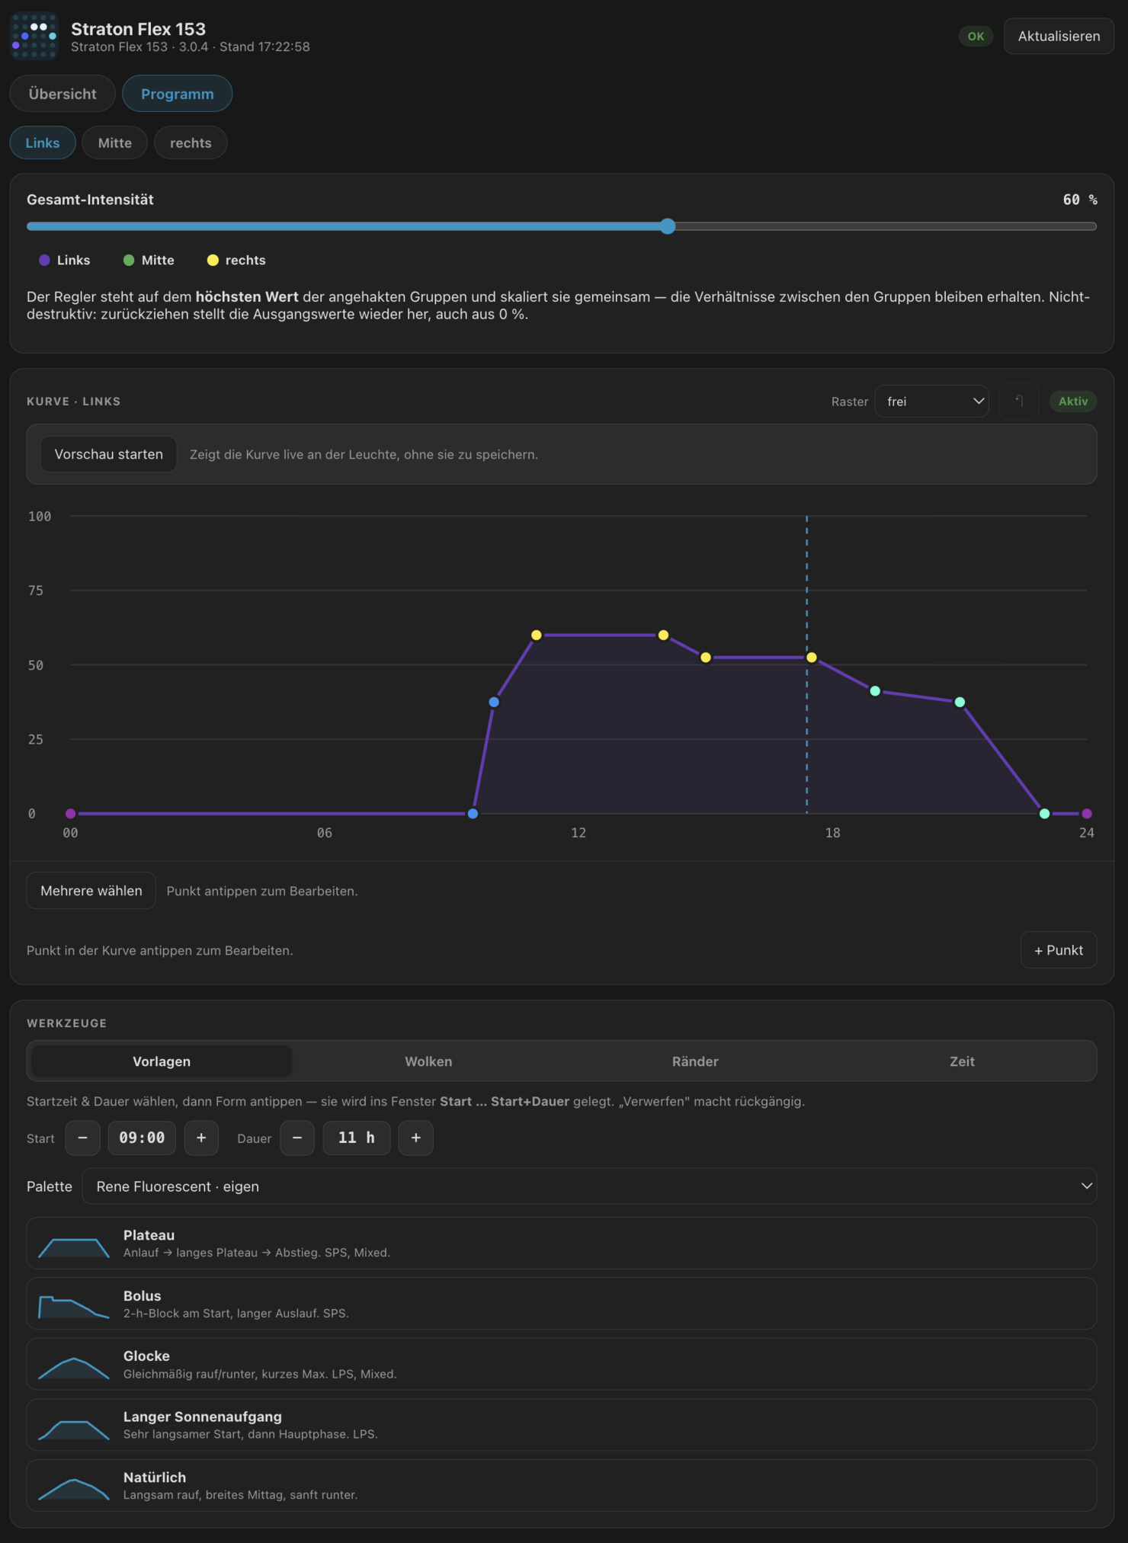The image size is (1128, 1543).
Task: Select the Glocke curve shape icon
Action: tap(74, 1368)
